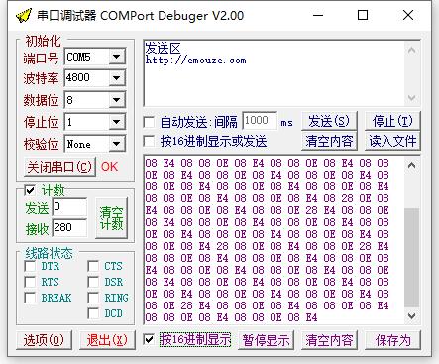Click the interval field showing 1000
The height and width of the screenshot is (364, 439).
coord(260,121)
